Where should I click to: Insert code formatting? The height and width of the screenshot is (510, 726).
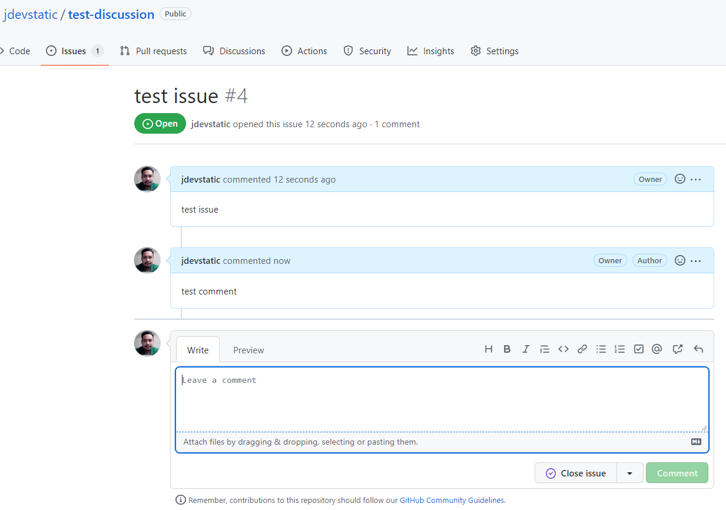point(563,349)
